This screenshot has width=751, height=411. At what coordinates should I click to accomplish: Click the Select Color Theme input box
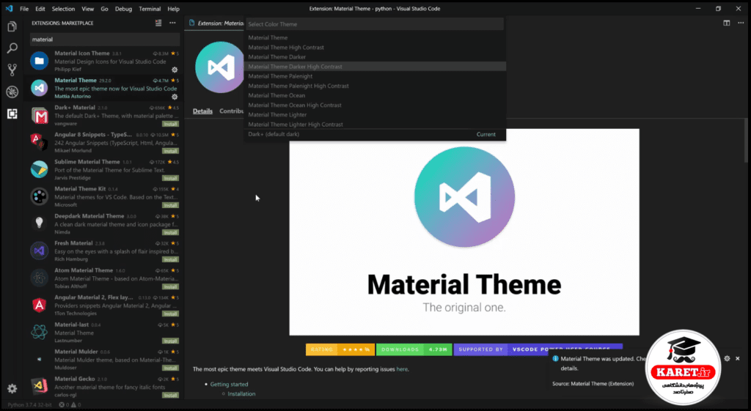pyautogui.click(x=375, y=24)
